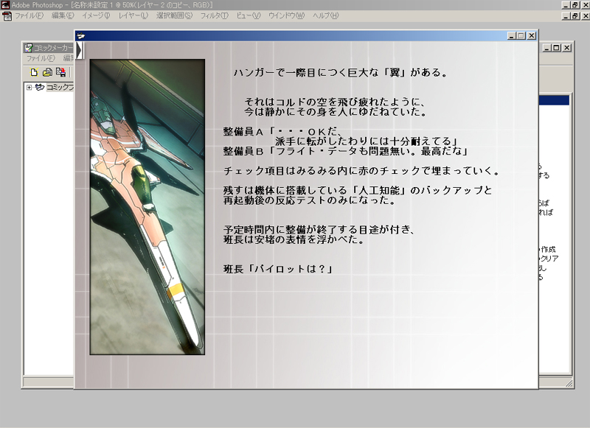Close the コミックメーカー window
The width and height of the screenshot is (590, 428).
pyautogui.click(x=566, y=48)
